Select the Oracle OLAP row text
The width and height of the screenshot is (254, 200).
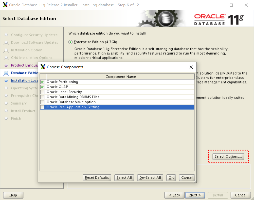pos(57,87)
